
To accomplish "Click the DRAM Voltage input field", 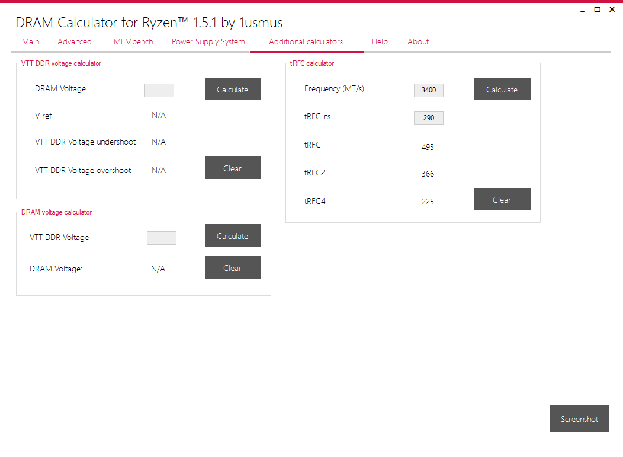I will tap(159, 90).
